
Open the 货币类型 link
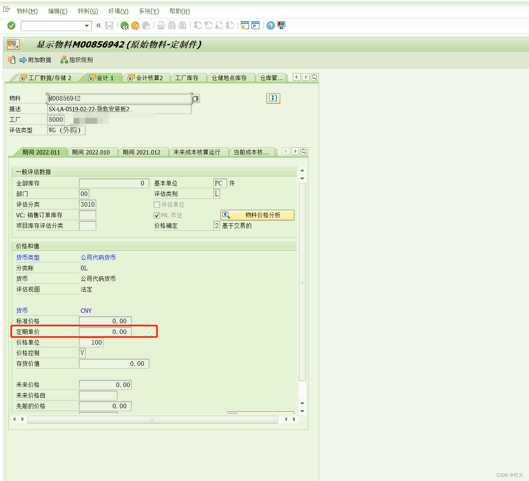click(x=28, y=257)
